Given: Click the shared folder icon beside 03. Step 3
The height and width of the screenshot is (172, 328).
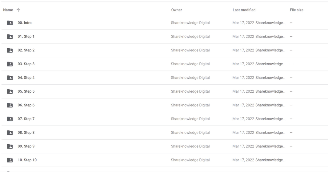Looking at the screenshot, I should click(10, 64).
